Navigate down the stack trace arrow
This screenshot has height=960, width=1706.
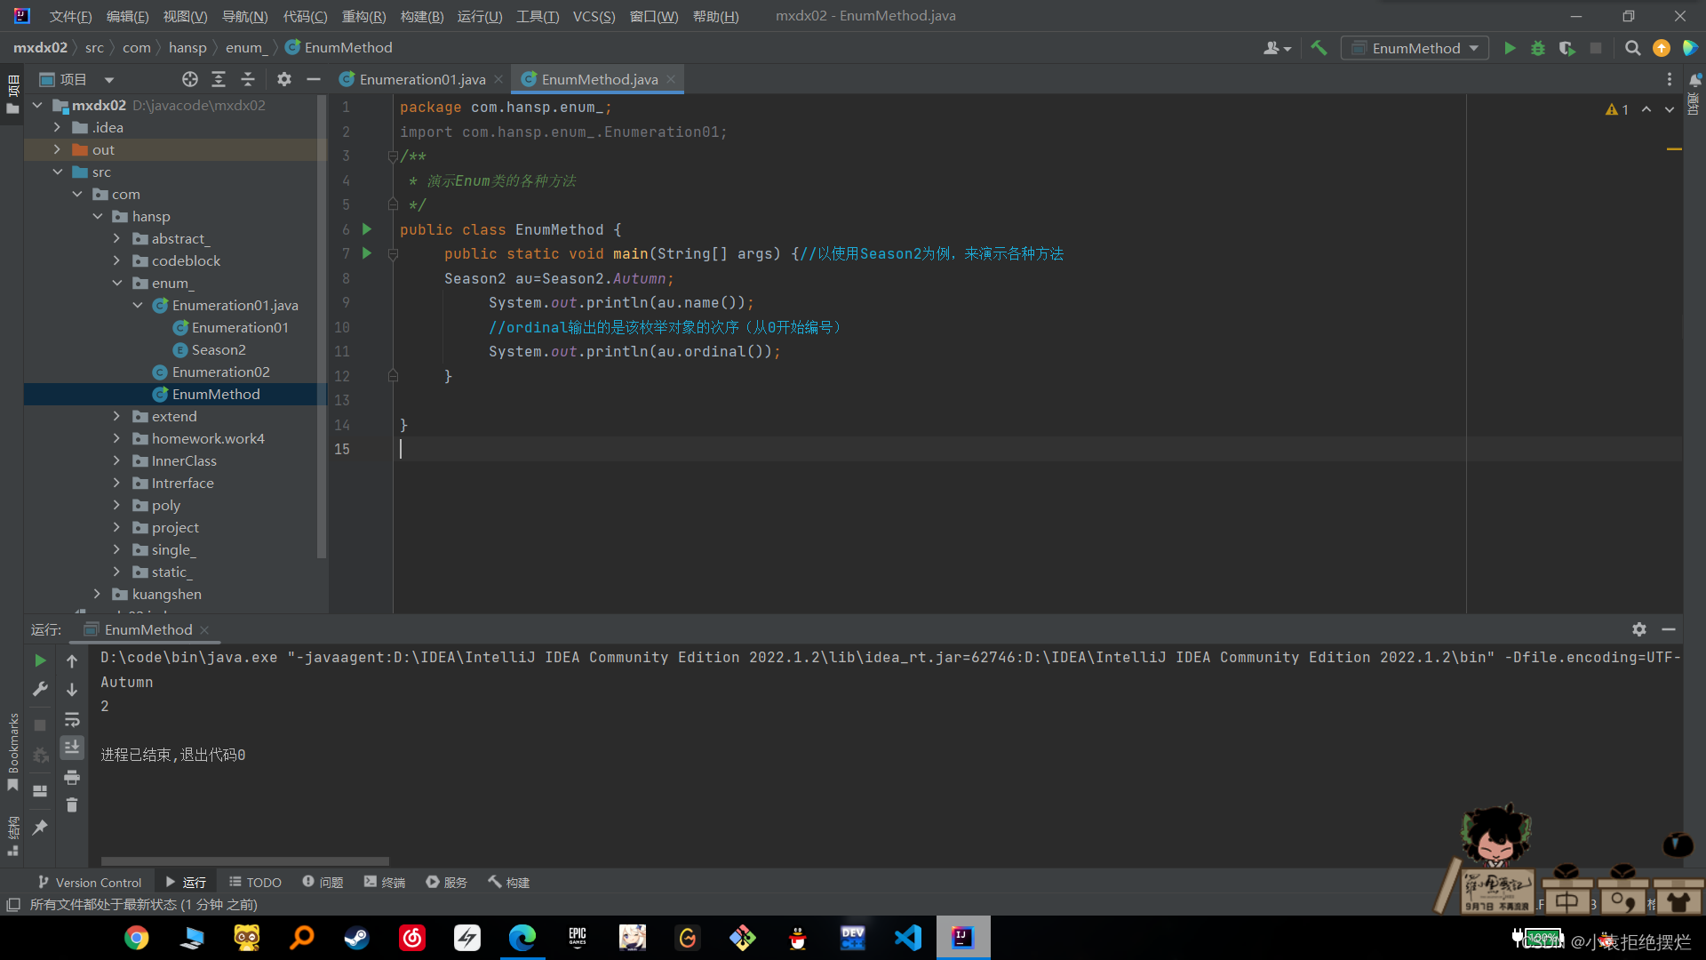click(x=72, y=689)
